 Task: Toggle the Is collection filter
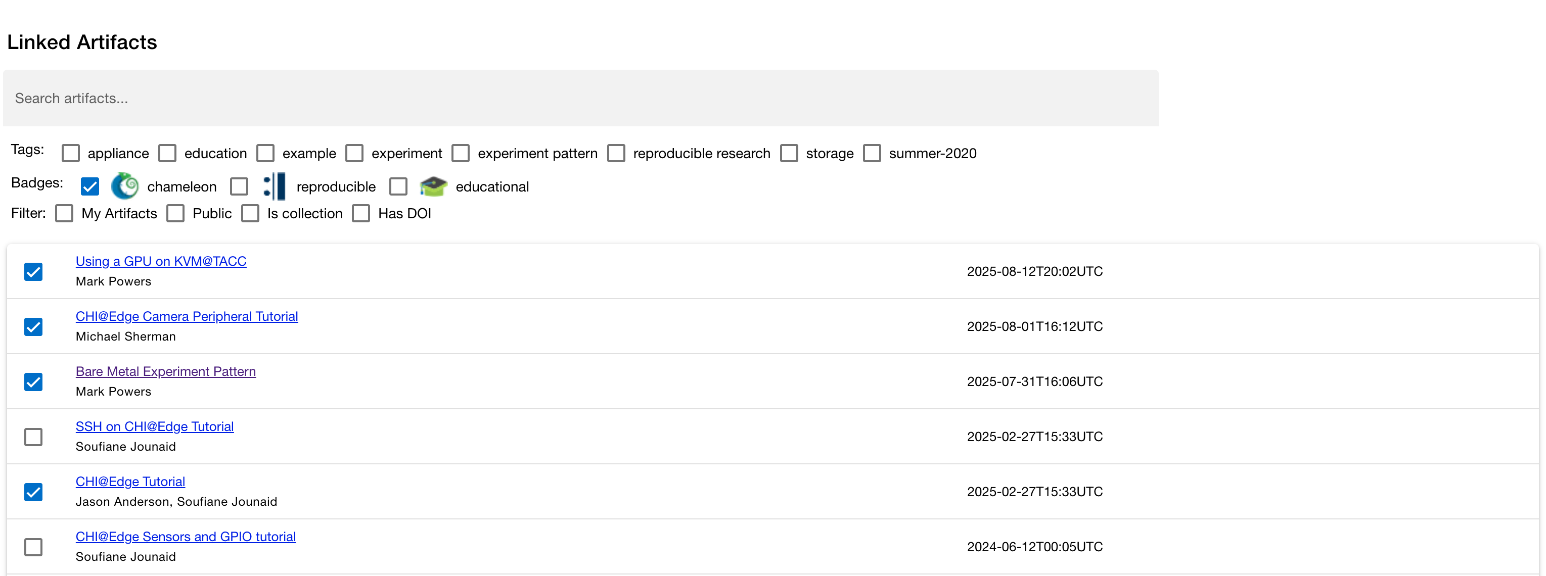coord(250,214)
